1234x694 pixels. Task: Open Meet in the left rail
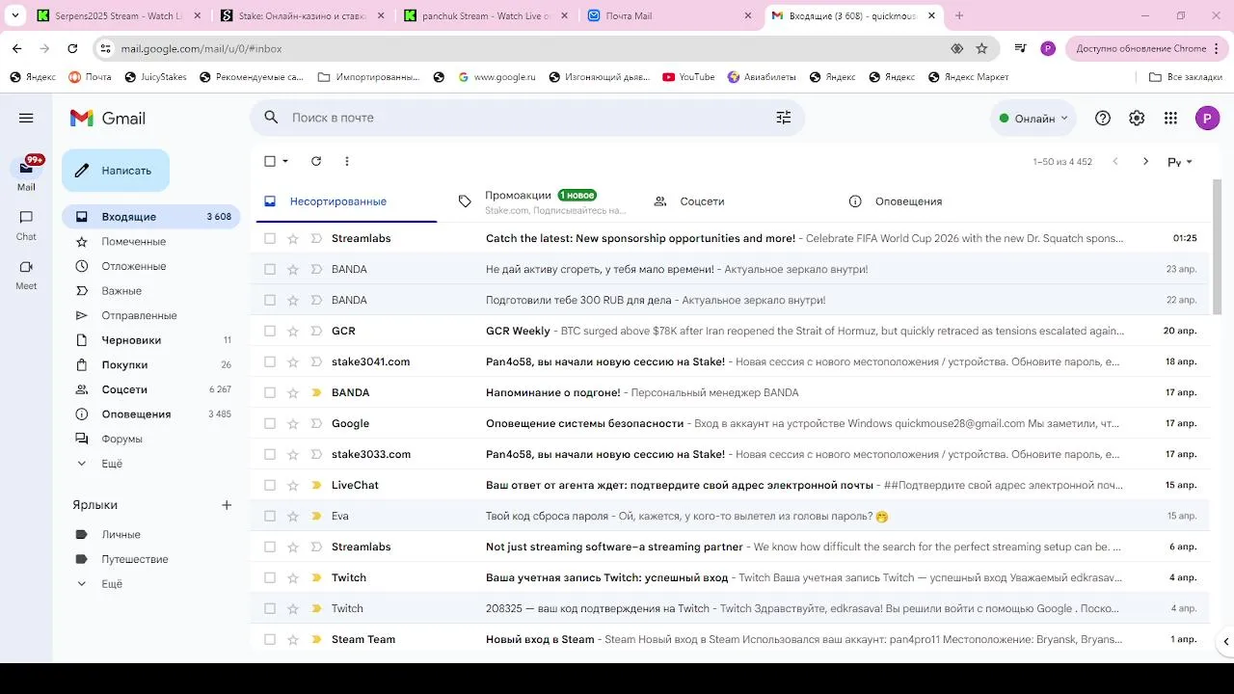click(26, 275)
